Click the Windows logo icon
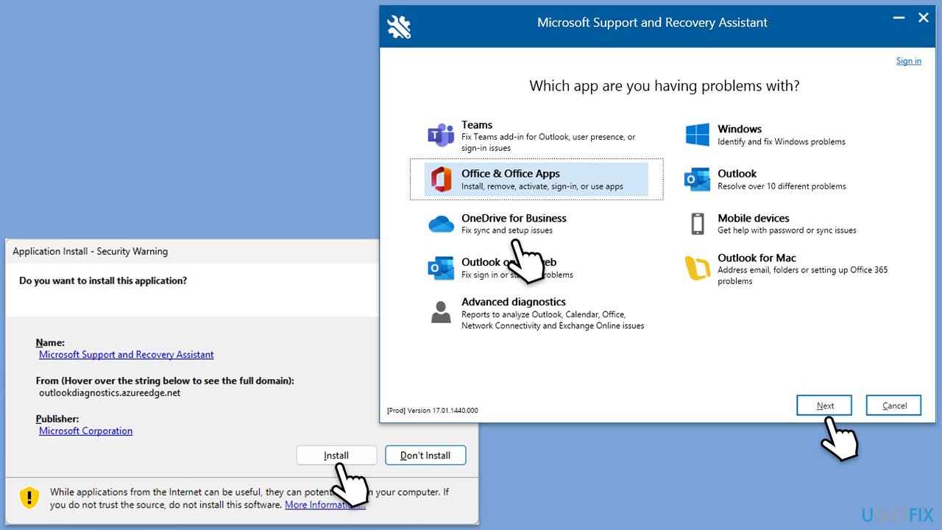942x530 pixels. coord(697,135)
